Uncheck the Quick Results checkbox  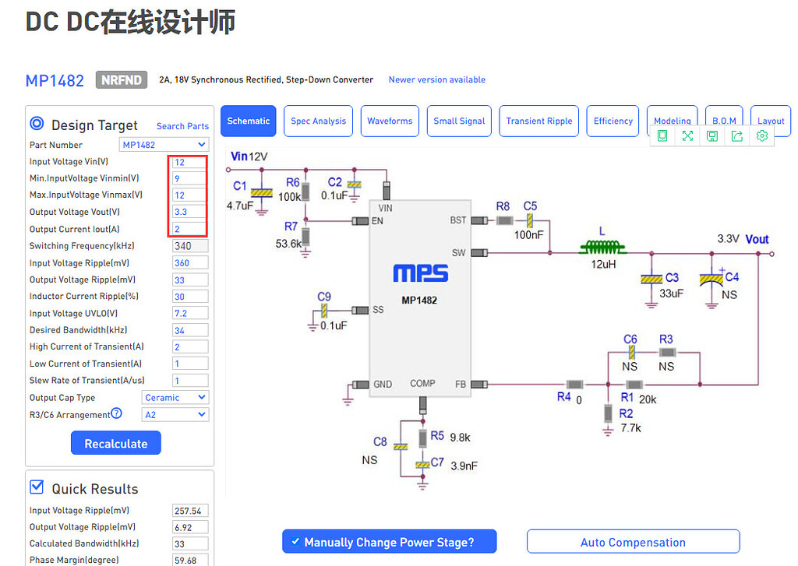click(35, 487)
